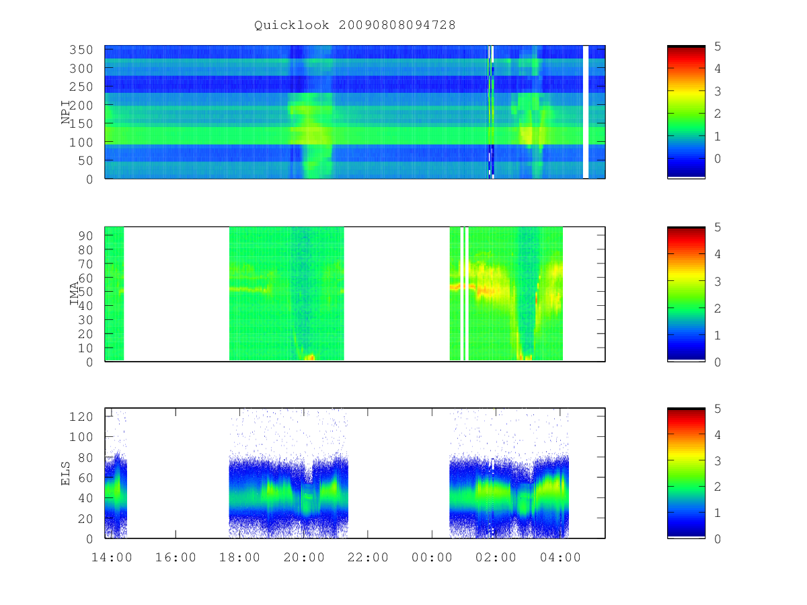
Task: Select the IMA y-axis label
Action: 75,294
